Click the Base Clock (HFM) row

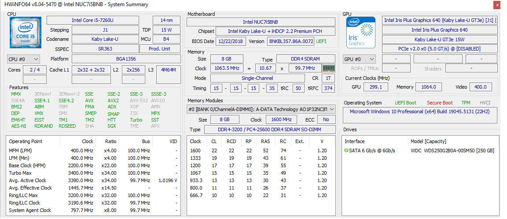pyautogui.click(x=93, y=165)
